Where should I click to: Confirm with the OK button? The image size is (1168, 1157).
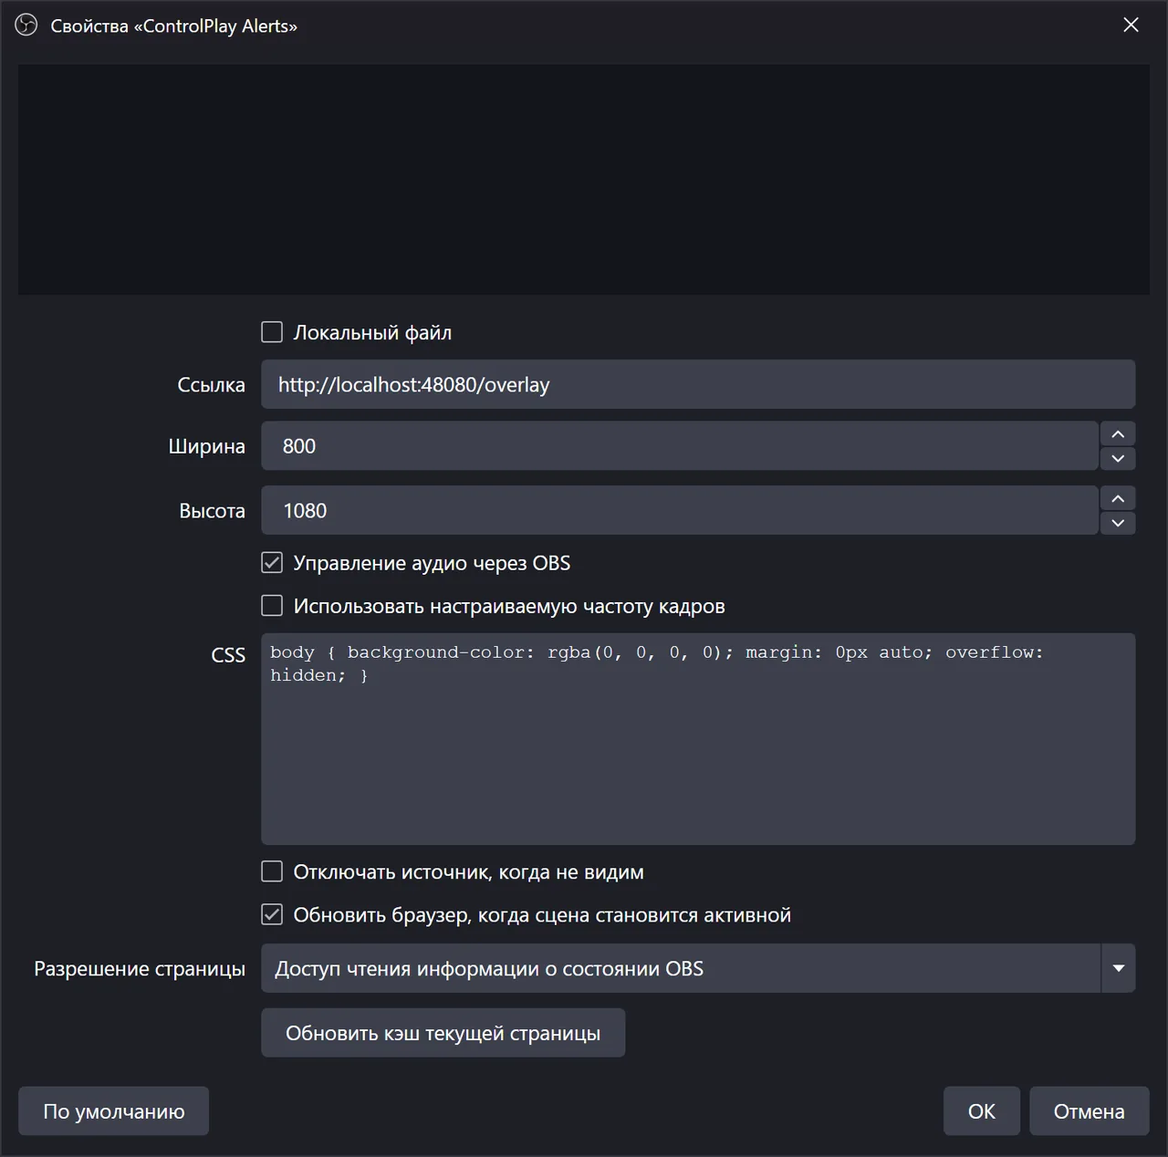(982, 1111)
